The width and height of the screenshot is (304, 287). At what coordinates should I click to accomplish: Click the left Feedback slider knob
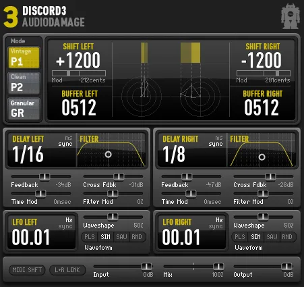[44, 177]
